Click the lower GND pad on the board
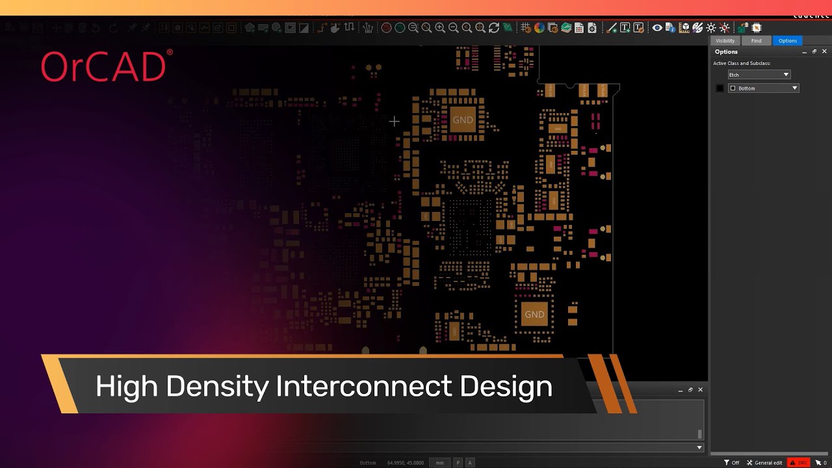The height and width of the screenshot is (468, 832). 534,314
